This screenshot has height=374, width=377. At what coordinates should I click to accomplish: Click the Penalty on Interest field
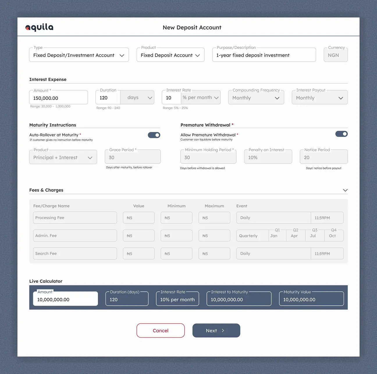pyautogui.click(x=268, y=157)
